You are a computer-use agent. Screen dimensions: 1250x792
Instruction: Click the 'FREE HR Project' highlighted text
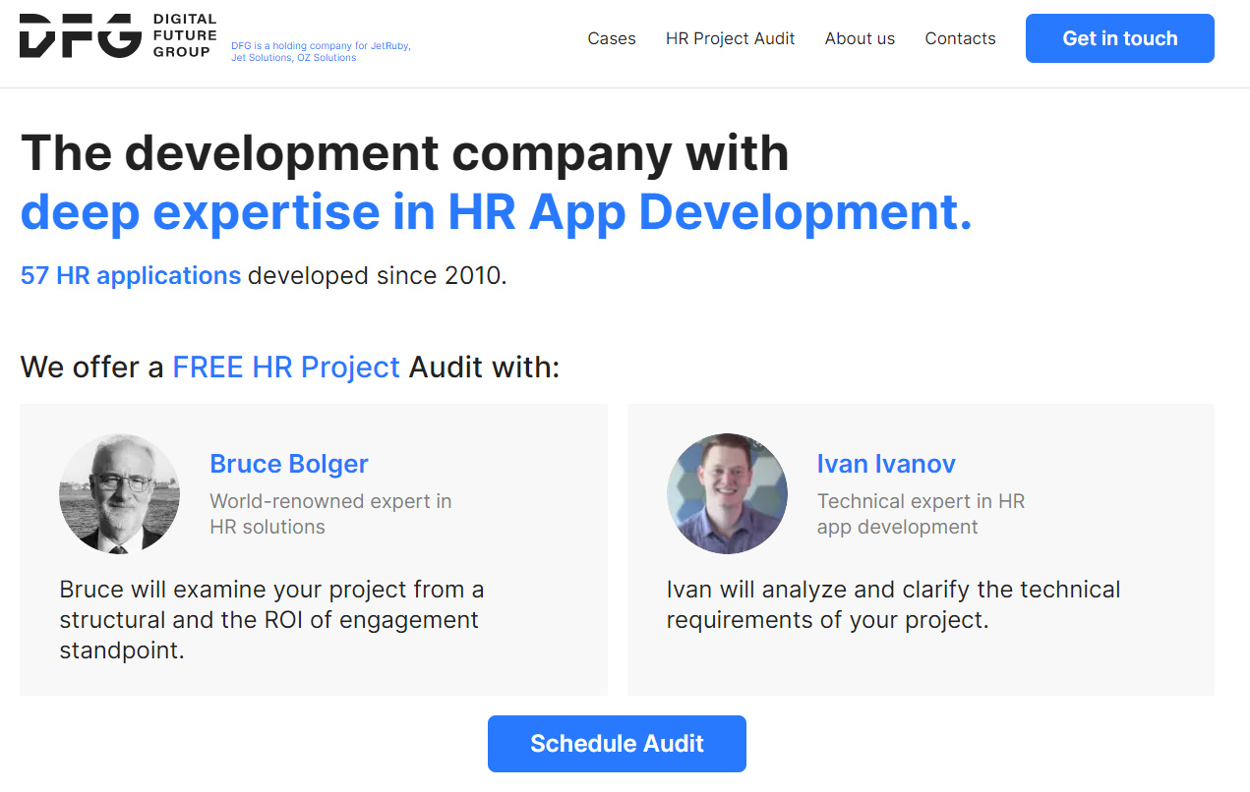286,368
